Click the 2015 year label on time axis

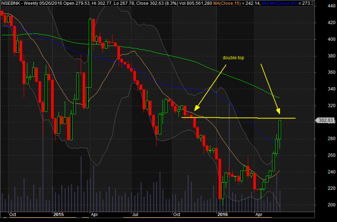[x=59, y=214]
